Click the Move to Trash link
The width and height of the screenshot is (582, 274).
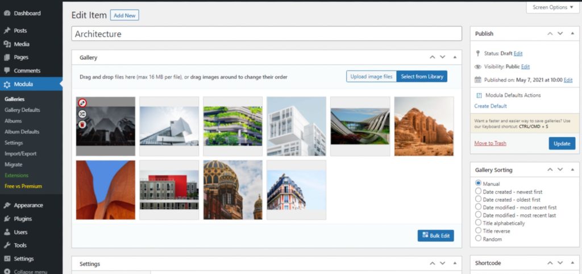point(490,143)
